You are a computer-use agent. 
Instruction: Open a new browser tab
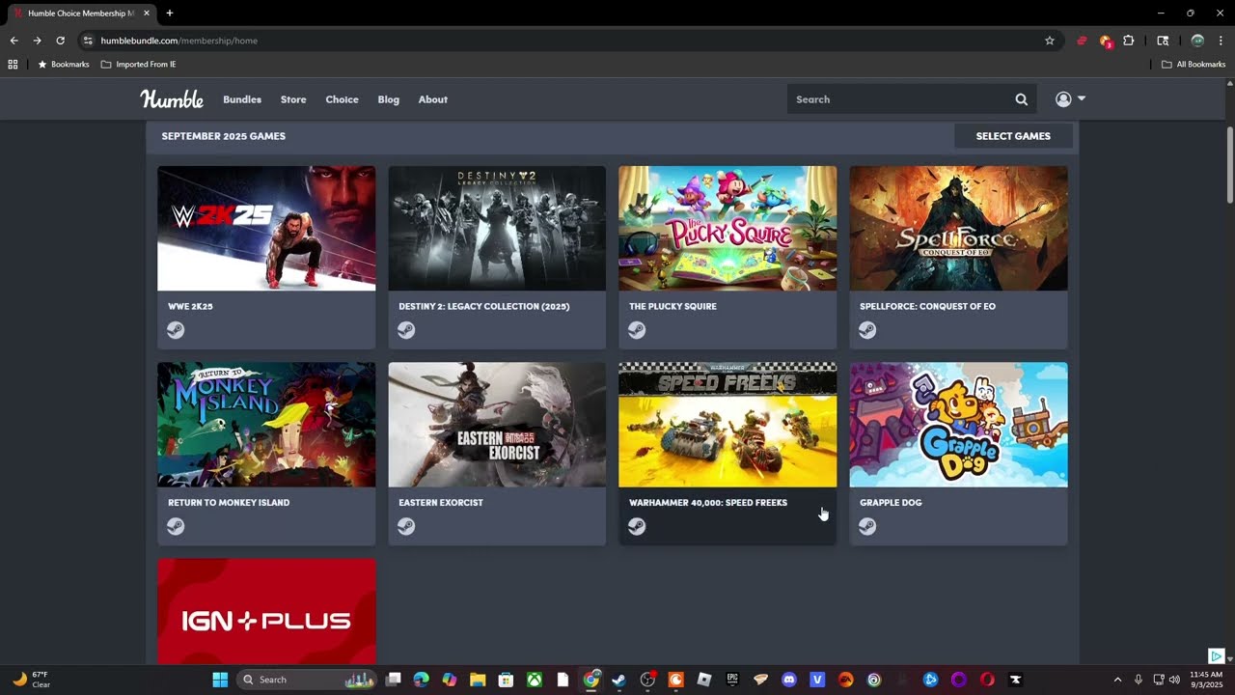170,14
